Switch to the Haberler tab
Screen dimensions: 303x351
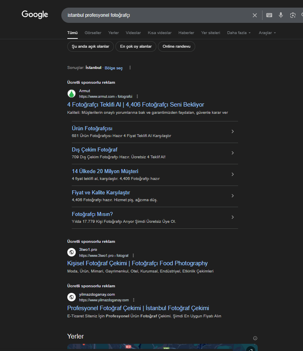(186, 33)
